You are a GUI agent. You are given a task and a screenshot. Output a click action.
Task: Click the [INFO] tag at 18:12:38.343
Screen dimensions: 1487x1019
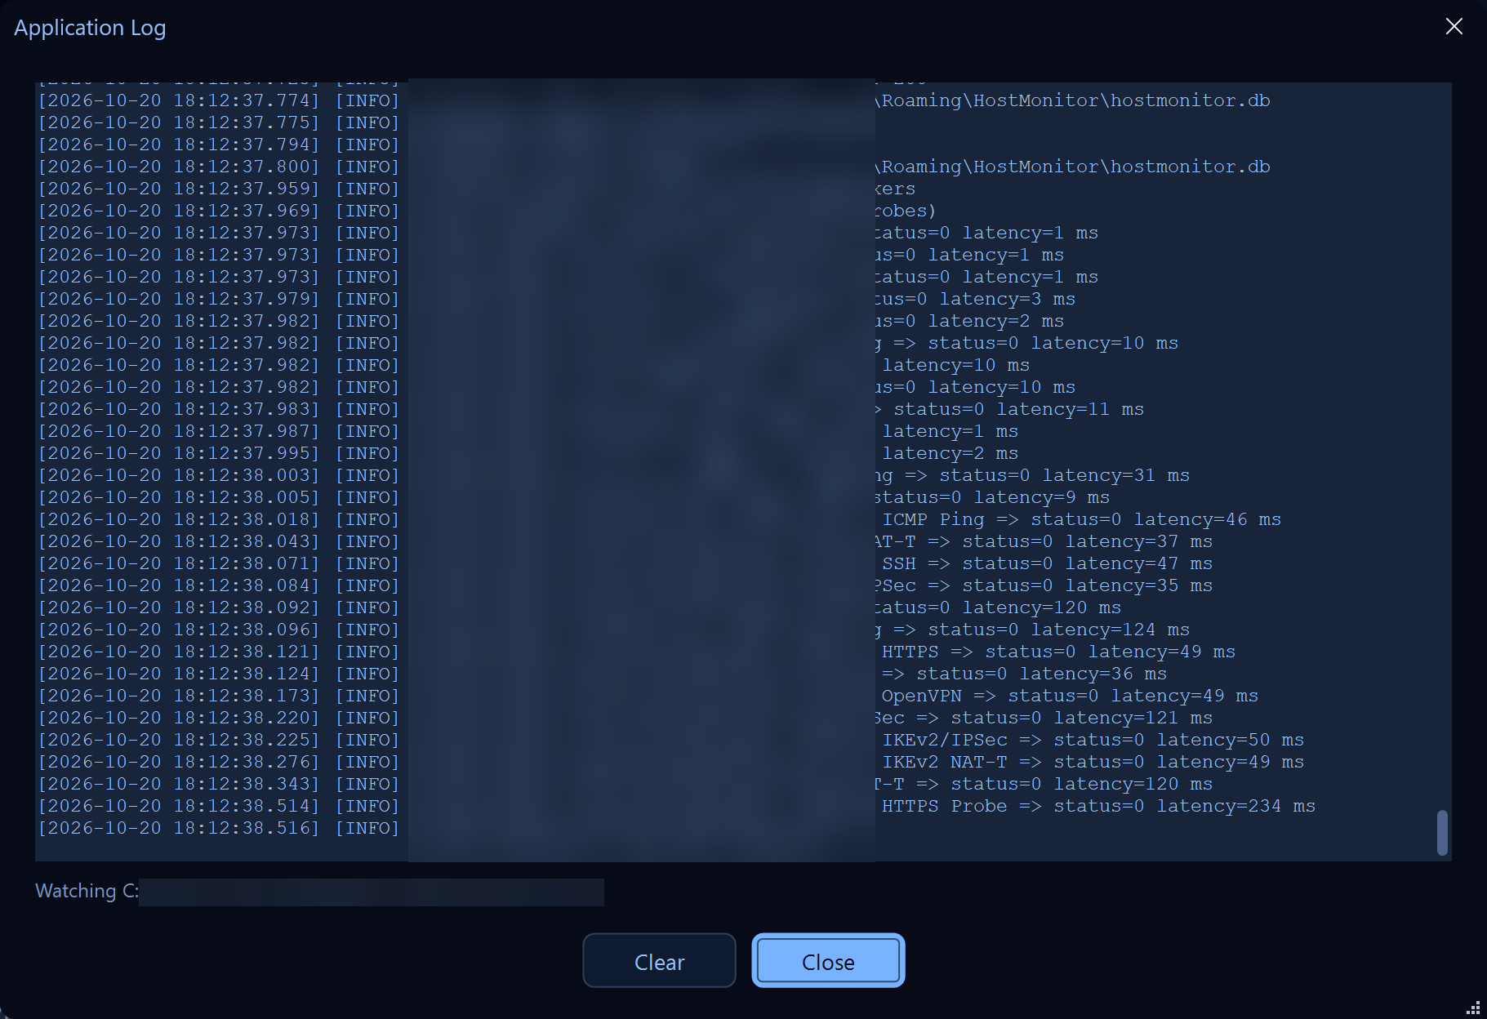367,784
